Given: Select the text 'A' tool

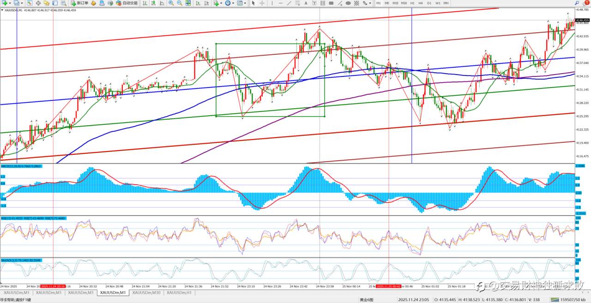Looking at the screenshot, I should point(306,3).
